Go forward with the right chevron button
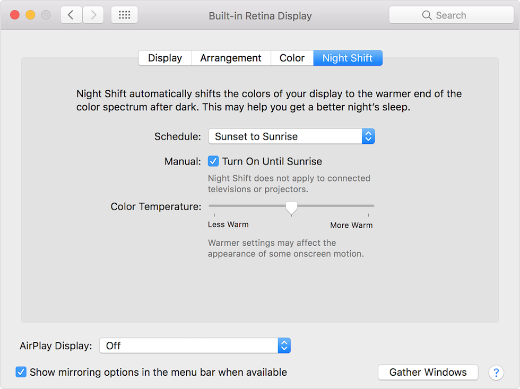 tap(93, 15)
